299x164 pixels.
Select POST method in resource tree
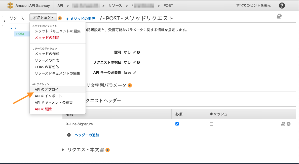coord(20,34)
